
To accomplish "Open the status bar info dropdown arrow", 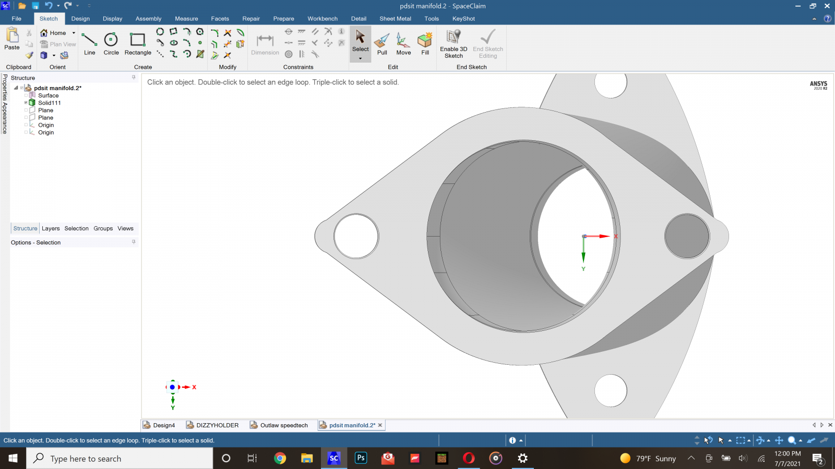I will pos(521,440).
